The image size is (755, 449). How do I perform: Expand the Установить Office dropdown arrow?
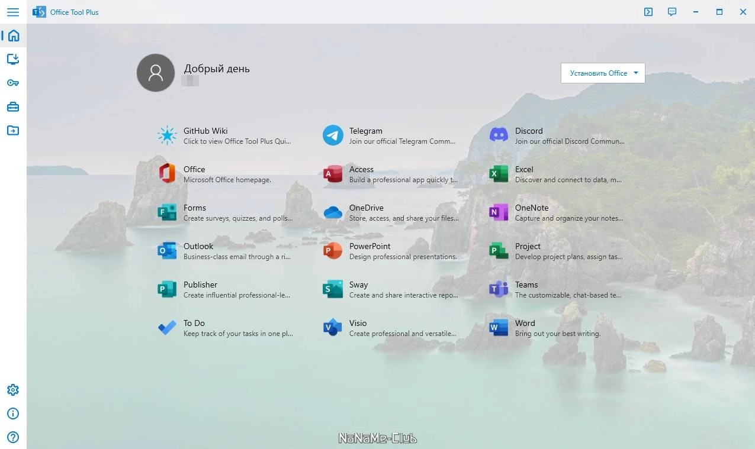coord(636,73)
